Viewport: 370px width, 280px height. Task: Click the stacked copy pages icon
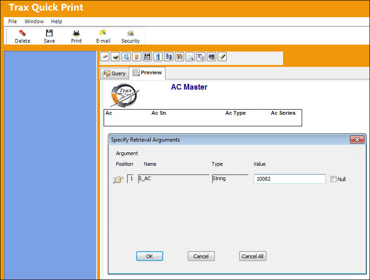point(201,57)
